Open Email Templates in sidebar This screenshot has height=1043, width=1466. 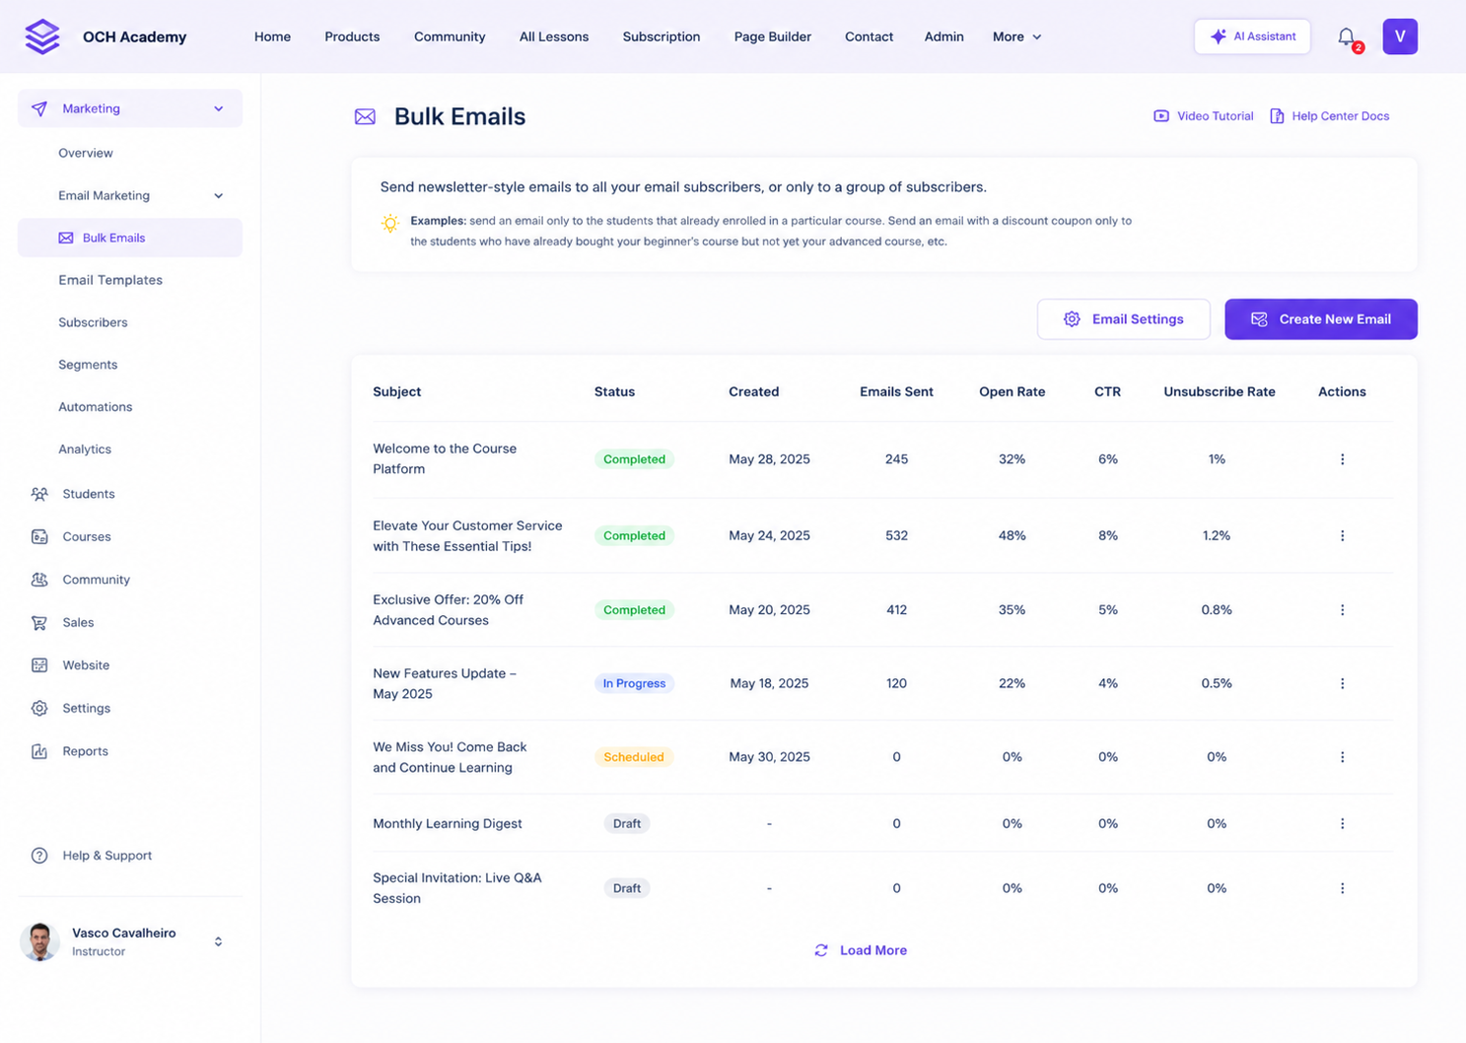110,280
